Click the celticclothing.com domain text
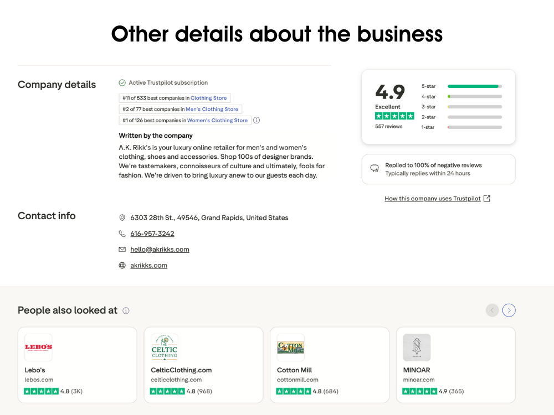The height and width of the screenshot is (415, 554). pos(176,380)
